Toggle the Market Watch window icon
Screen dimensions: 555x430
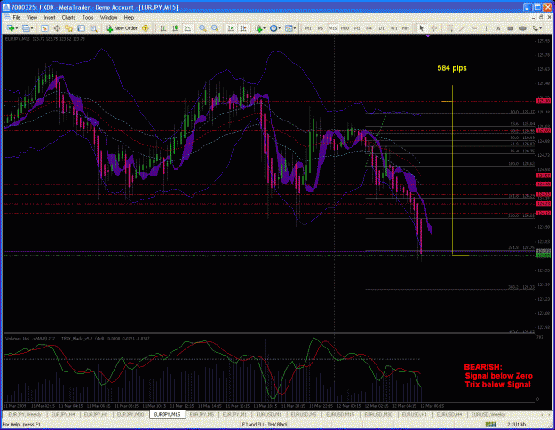44,28
